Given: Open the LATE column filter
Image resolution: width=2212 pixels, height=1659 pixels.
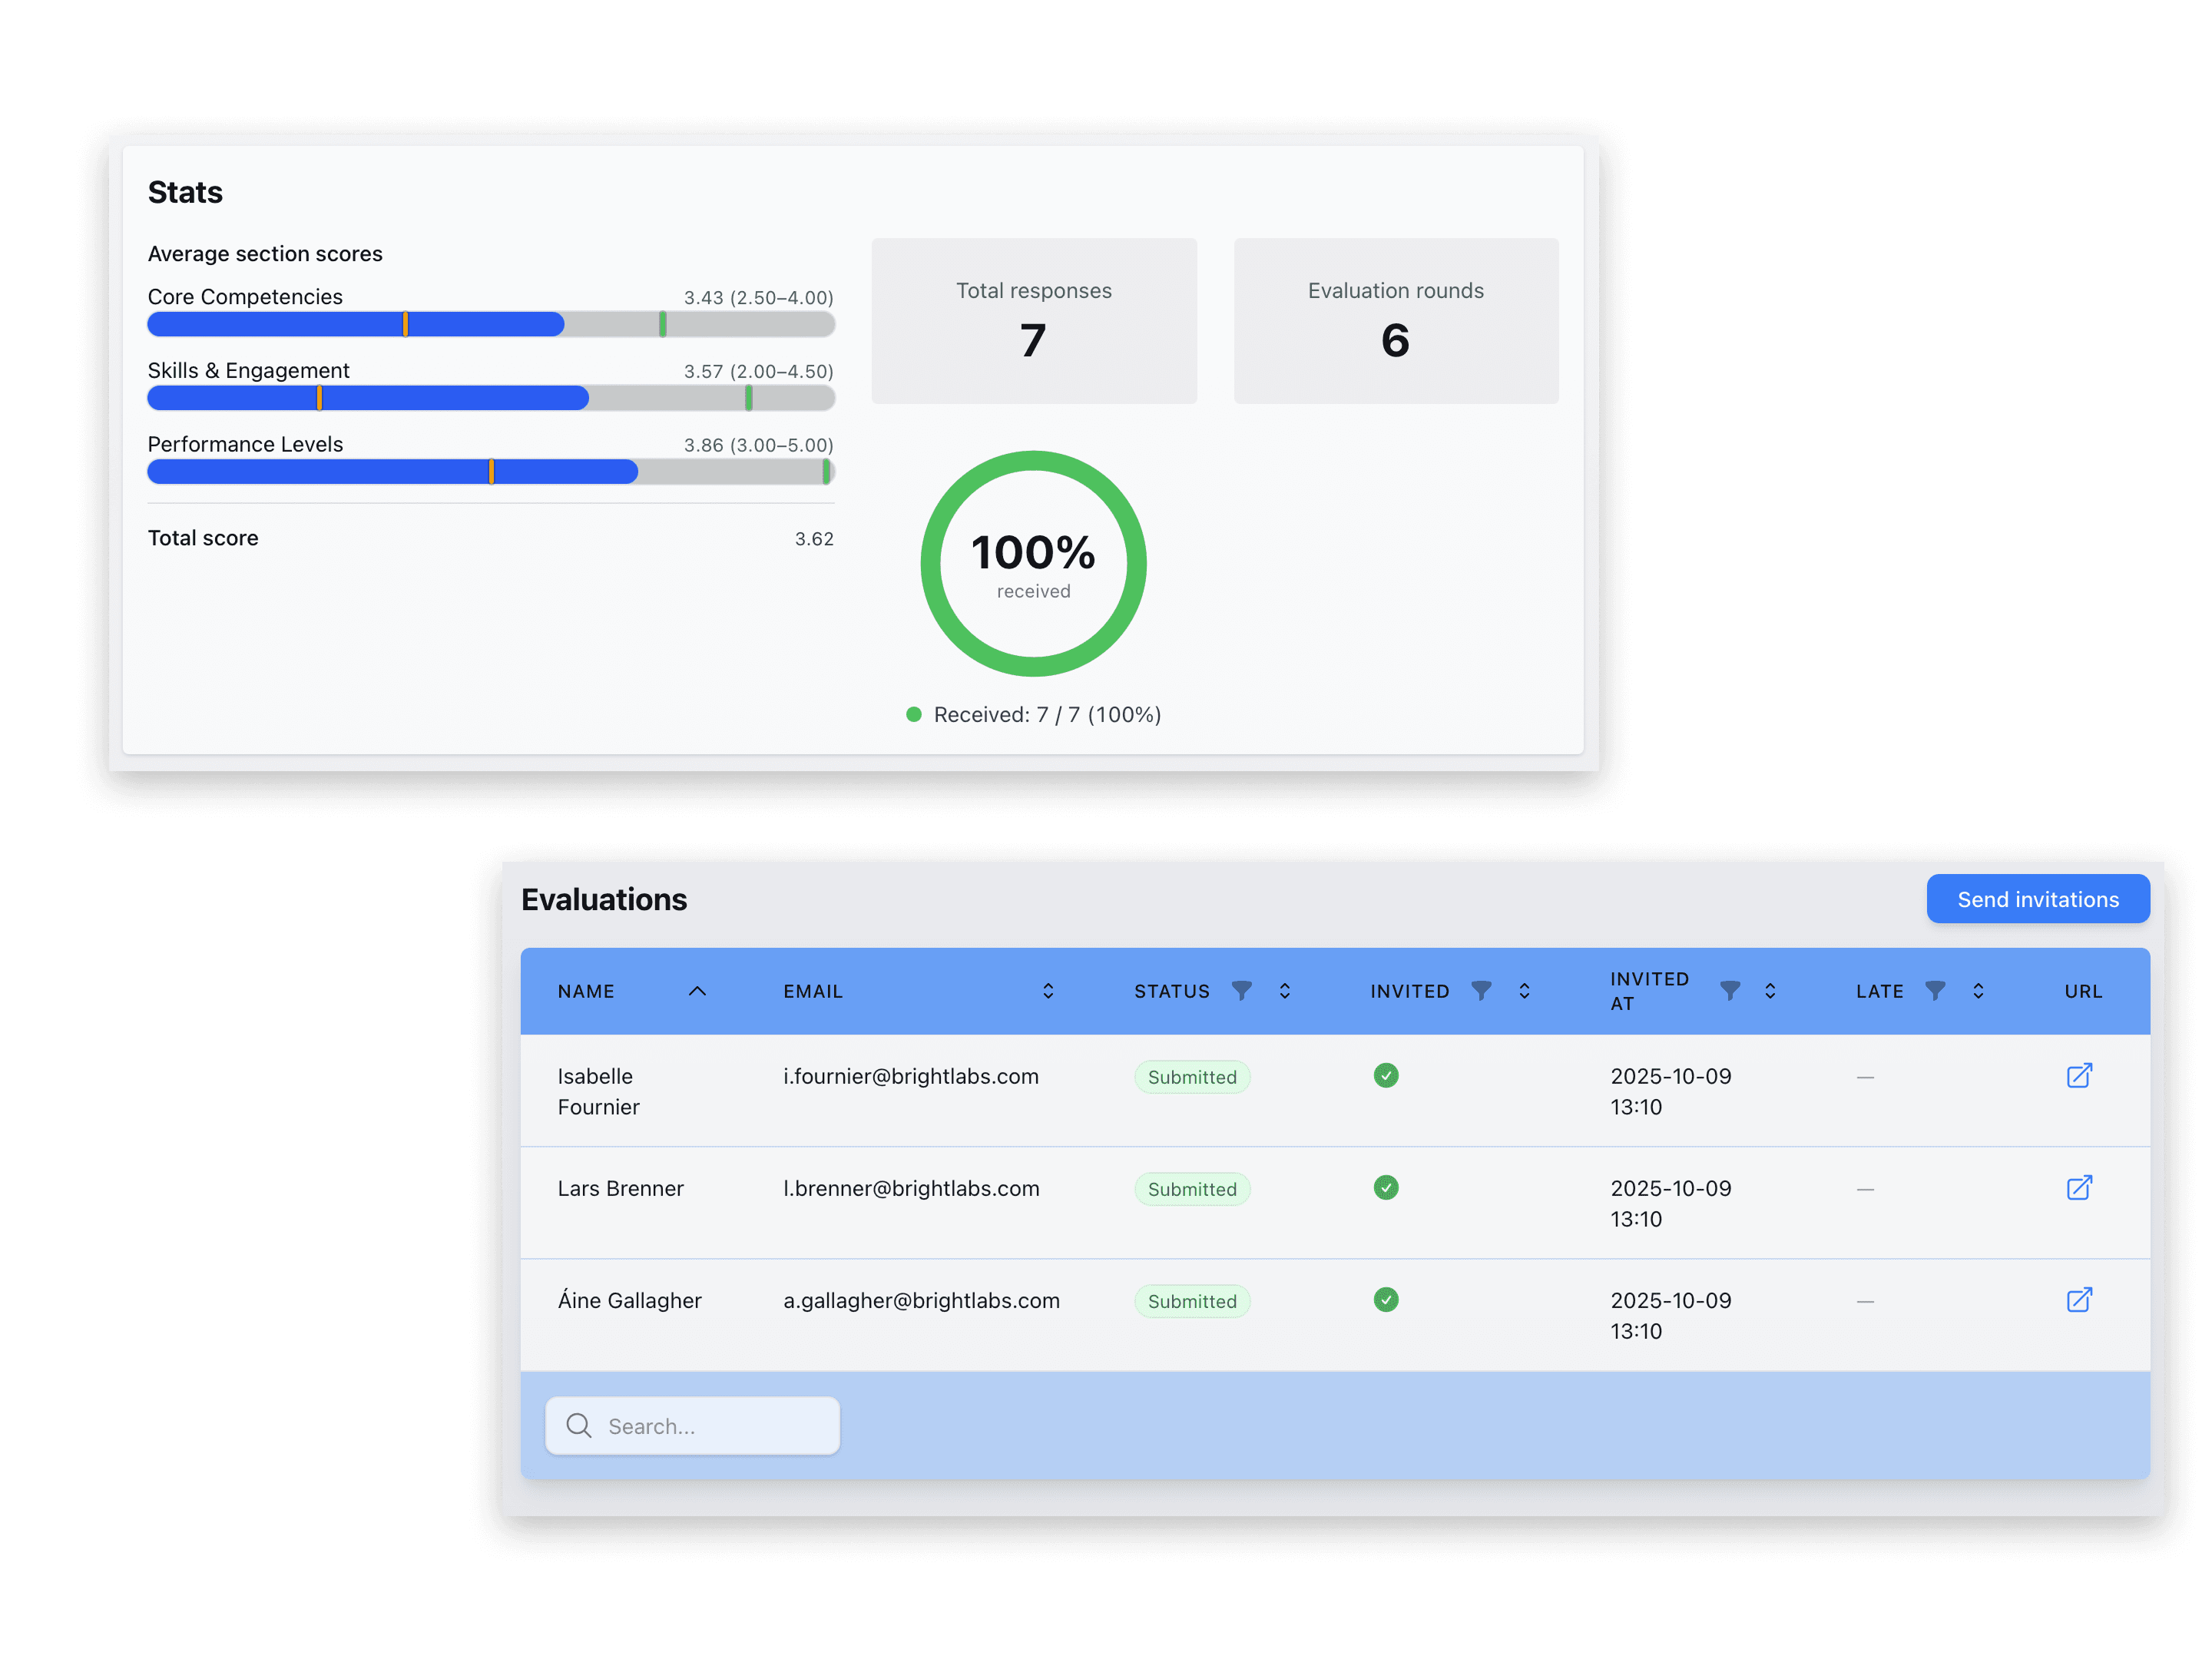Looking at the screenshot, I should click(1937, 991).
